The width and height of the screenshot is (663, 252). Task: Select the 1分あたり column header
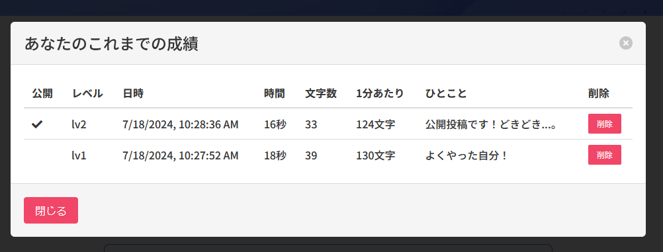pos(380,93)
